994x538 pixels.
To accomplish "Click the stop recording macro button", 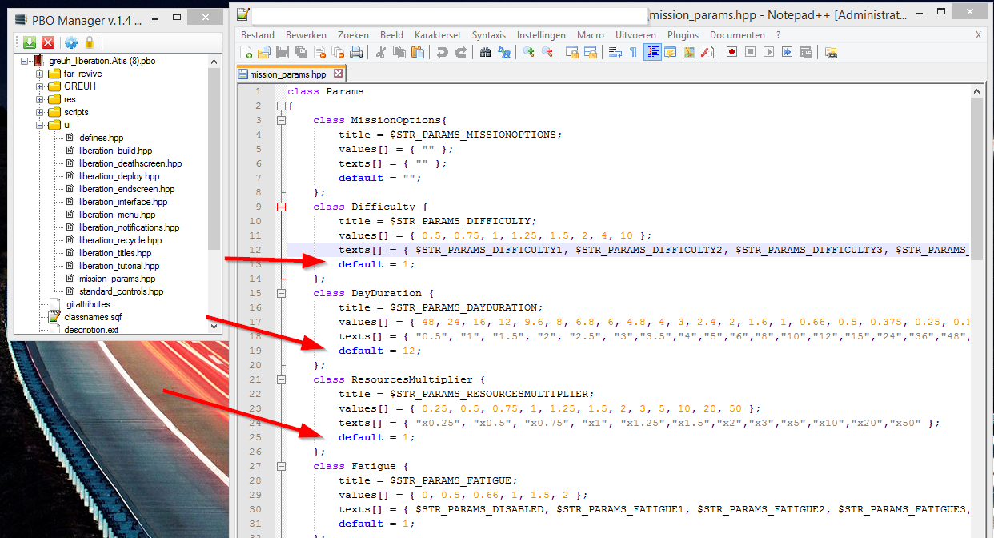I will 750,52.
